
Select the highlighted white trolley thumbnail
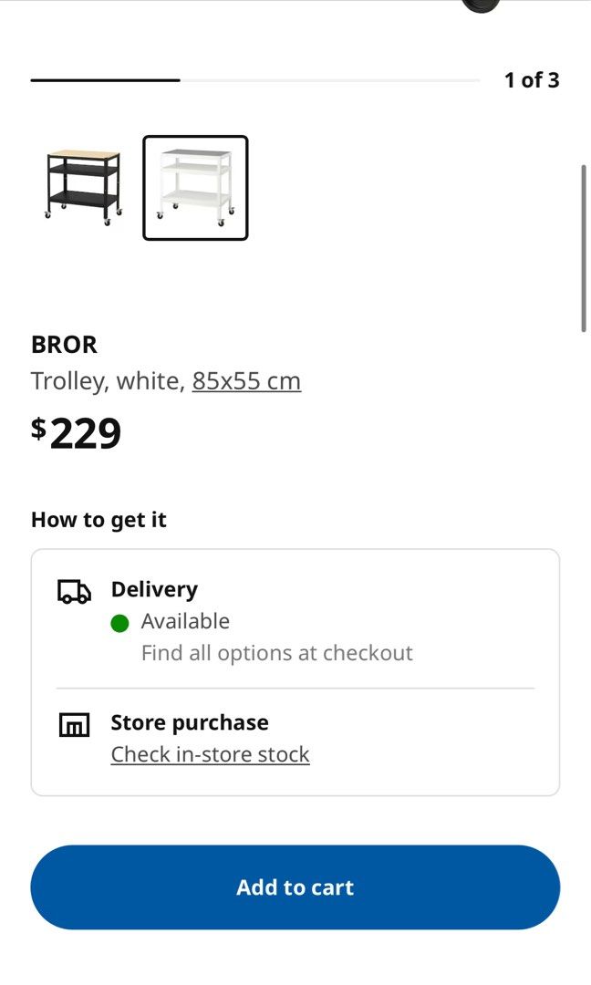[x=195, y=187]
